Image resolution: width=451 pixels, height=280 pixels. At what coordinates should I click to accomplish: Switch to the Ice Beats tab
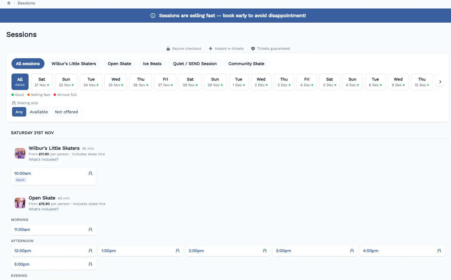click(x=152, y=64)
